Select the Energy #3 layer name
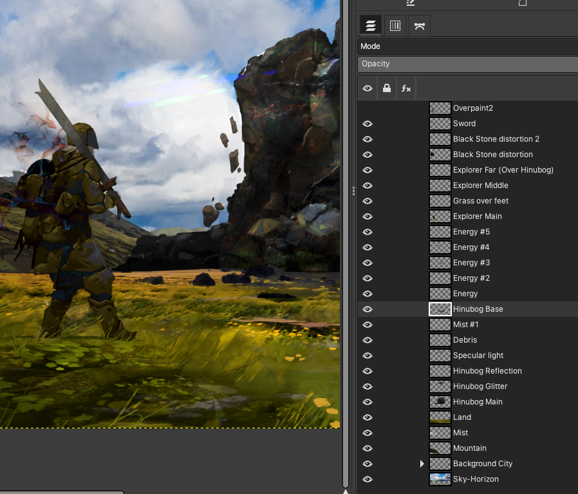Image resolution: width=578 pixels, height=494 pixels. [x=471, y=263]
